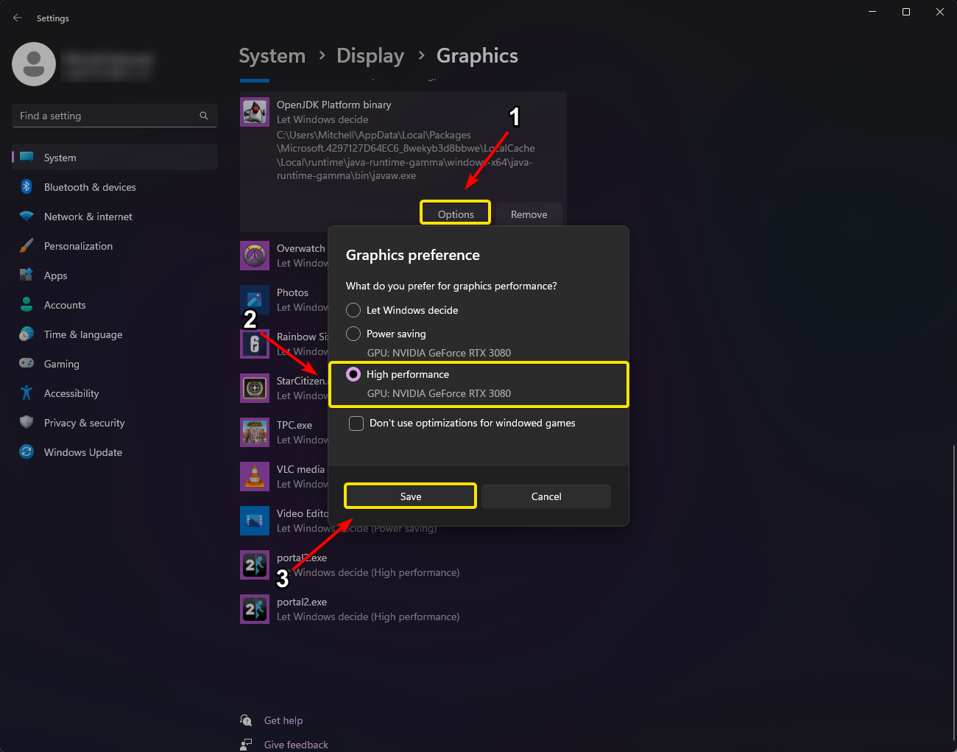This screenshot has width=957, height=752.
Task: Click the Rainbow Six app icon
Action: click(255, 344)
